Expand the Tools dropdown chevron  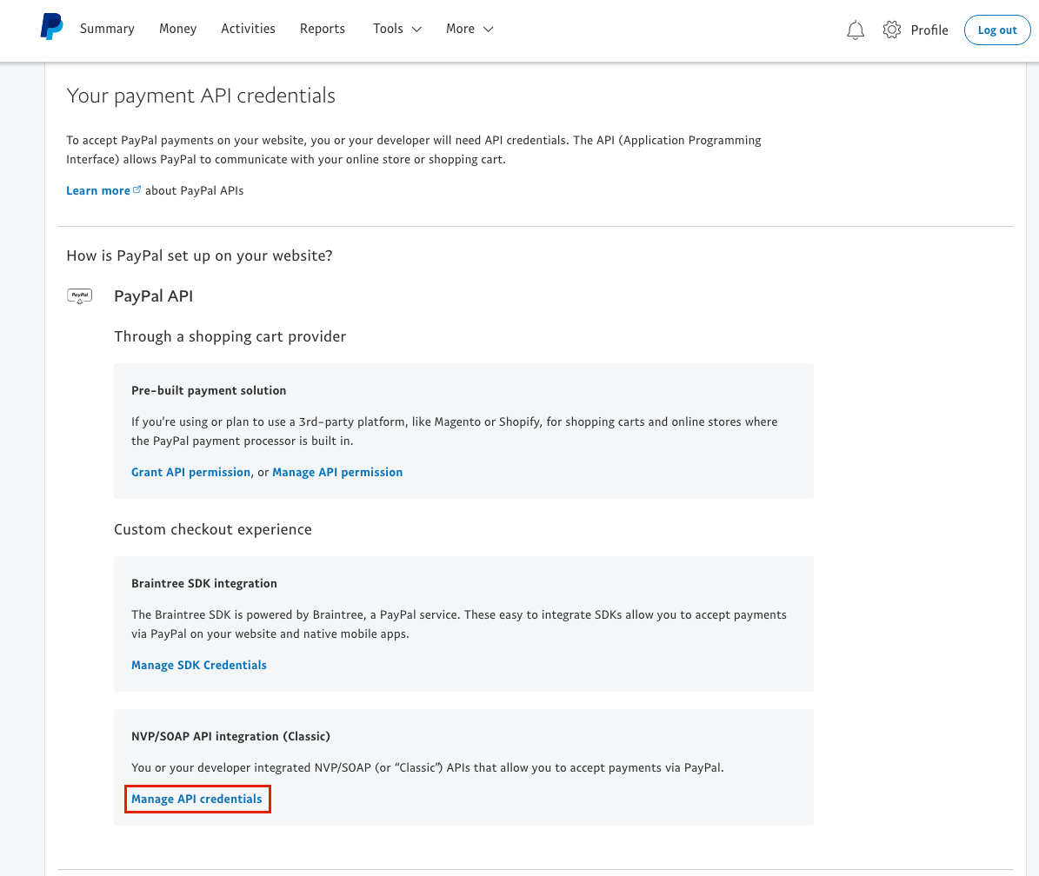416,30
